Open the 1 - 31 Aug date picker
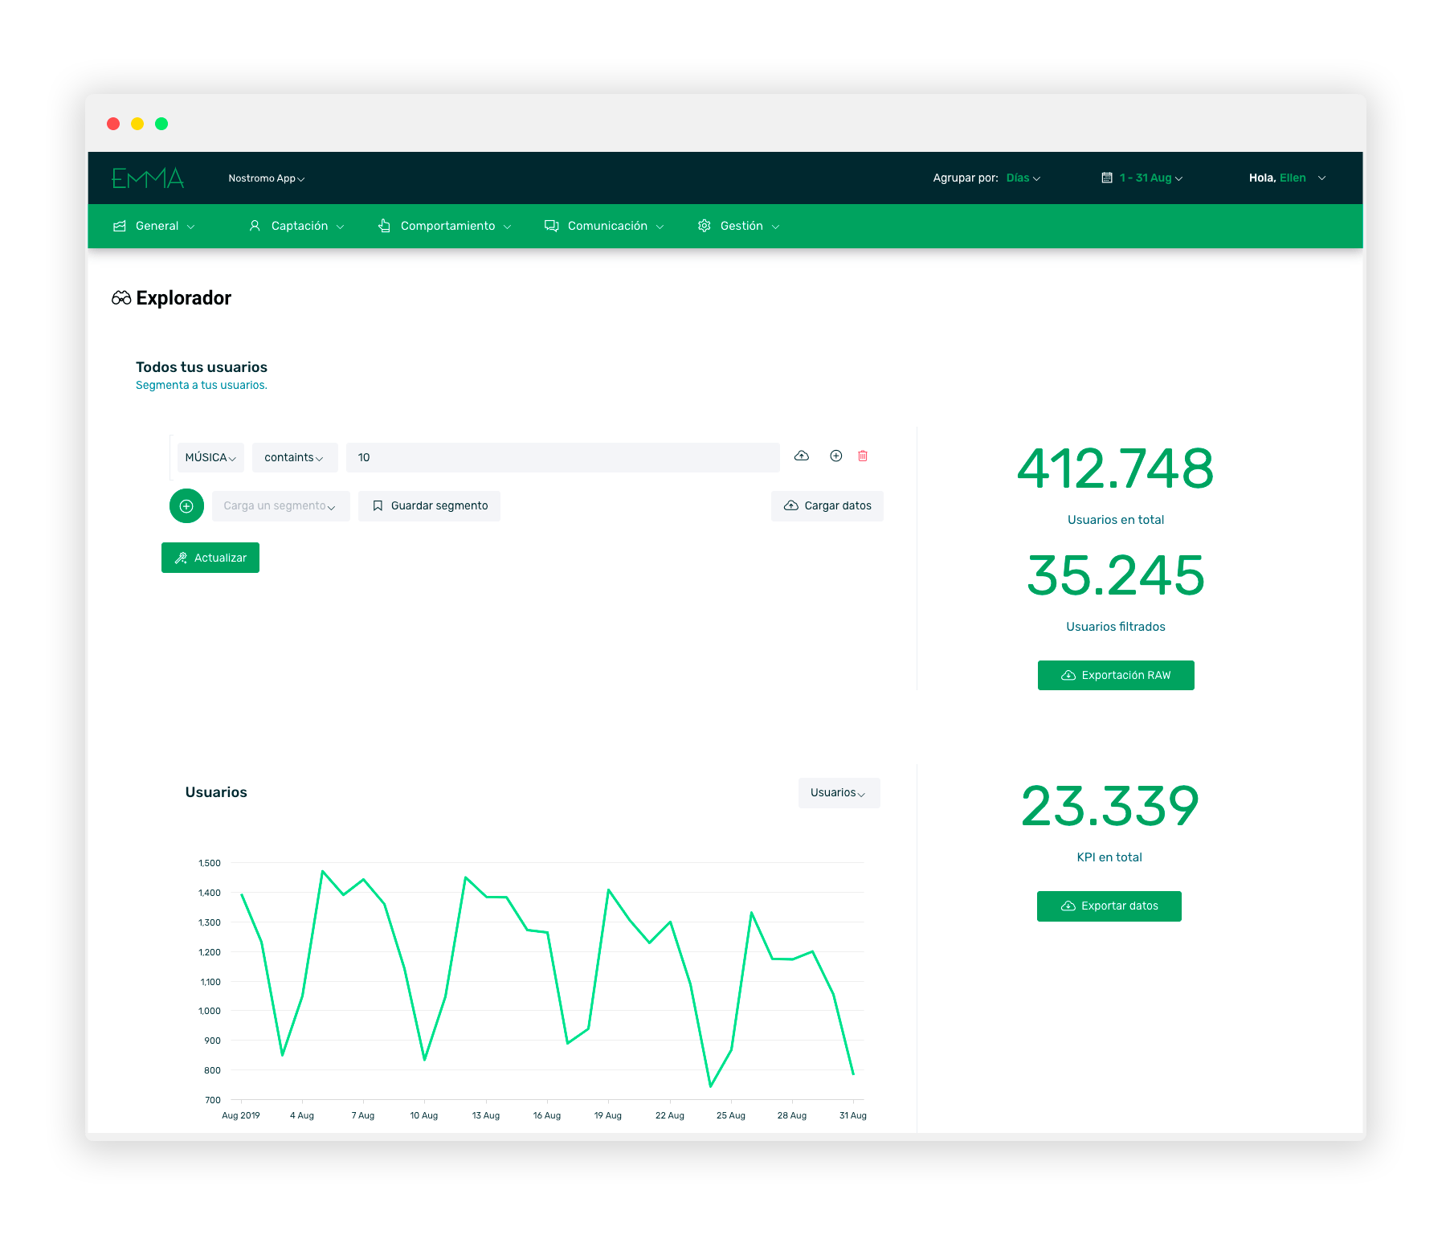Viewport: 1450px width, 1235px height. 1150,178
